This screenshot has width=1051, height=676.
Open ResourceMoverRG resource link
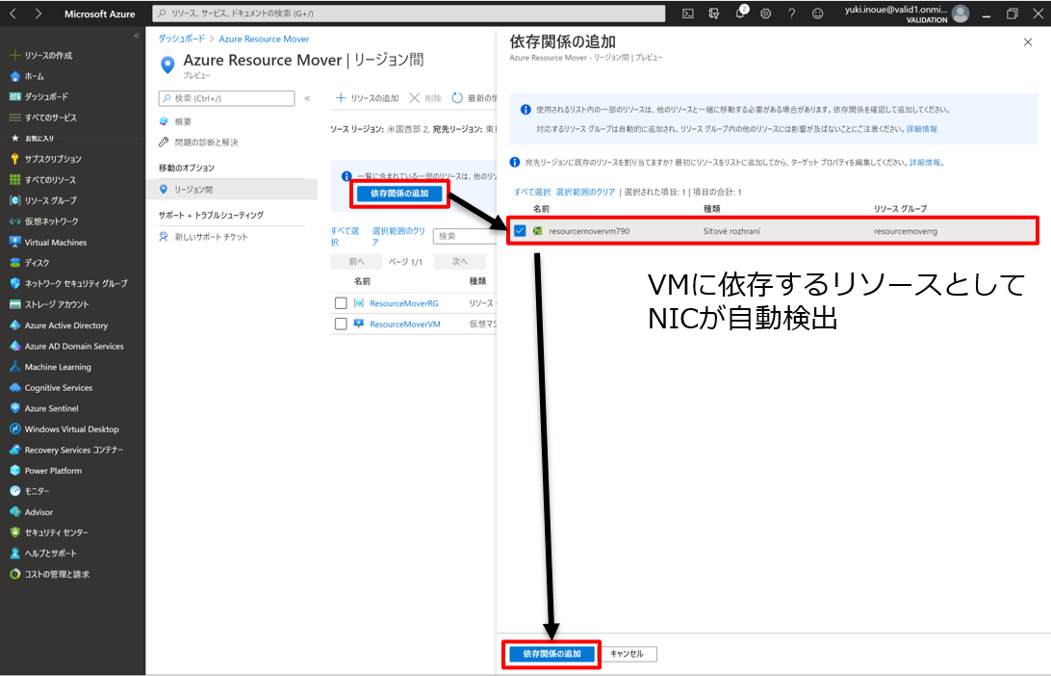click(404, 303)
